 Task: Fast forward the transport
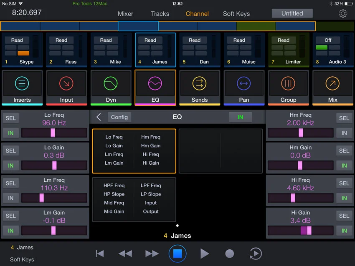(152, 253)
